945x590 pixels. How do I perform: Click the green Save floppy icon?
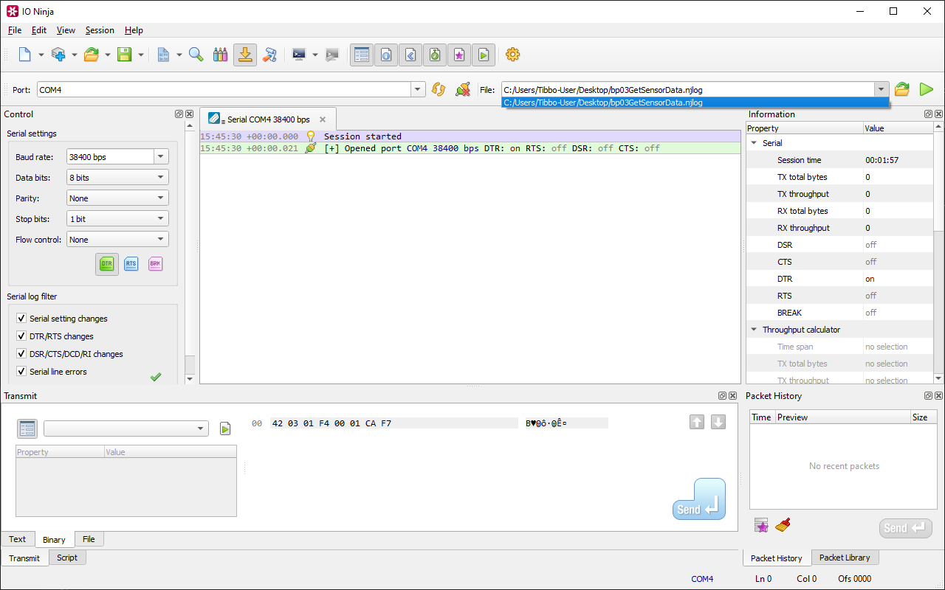click(x=125, y=55)
